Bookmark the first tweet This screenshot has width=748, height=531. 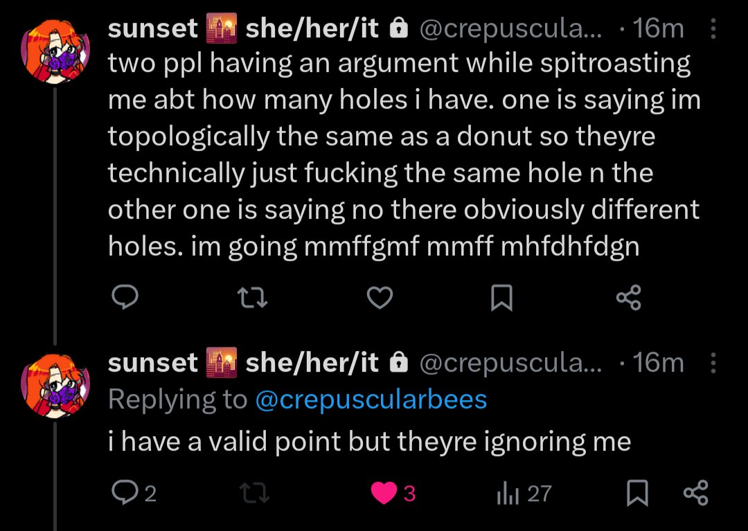(501, 298)
